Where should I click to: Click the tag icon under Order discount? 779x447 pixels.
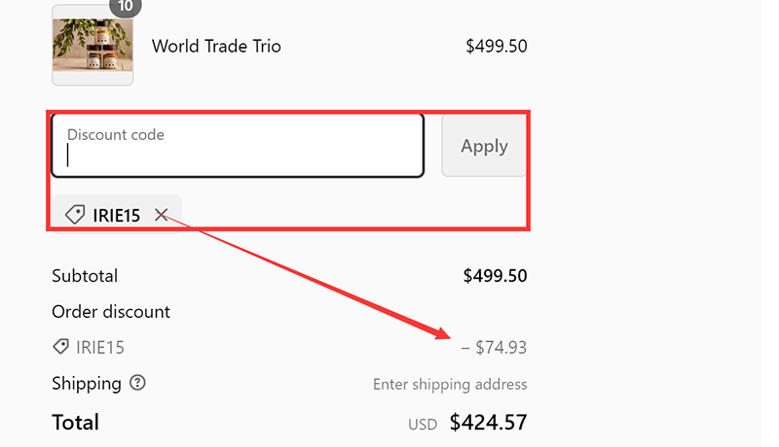click(x=60, y=347)
